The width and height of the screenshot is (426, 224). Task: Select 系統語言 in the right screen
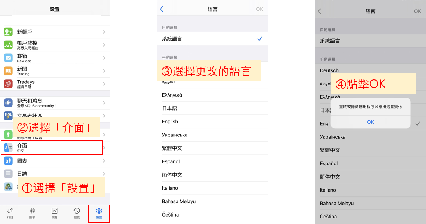[371, 41]
